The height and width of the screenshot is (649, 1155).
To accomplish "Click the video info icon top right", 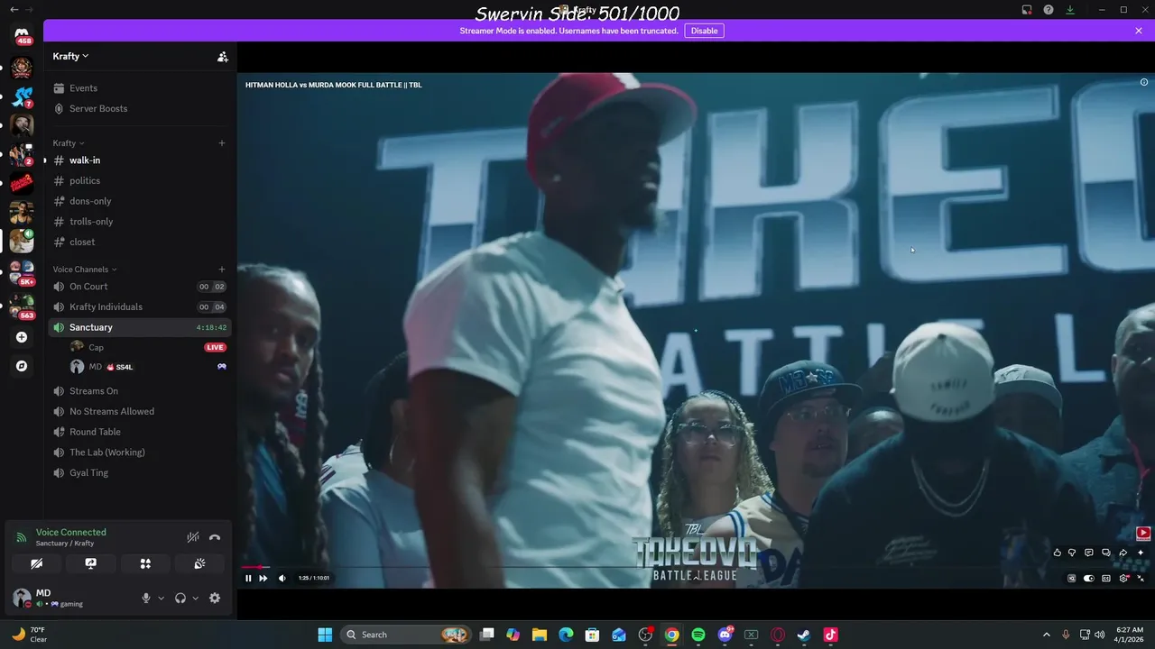I will tap(1143, 82).
